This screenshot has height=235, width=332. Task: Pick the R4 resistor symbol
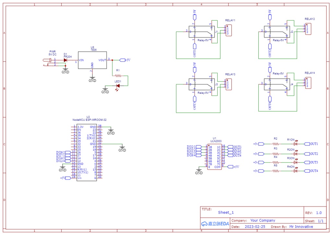click(276, 162)
